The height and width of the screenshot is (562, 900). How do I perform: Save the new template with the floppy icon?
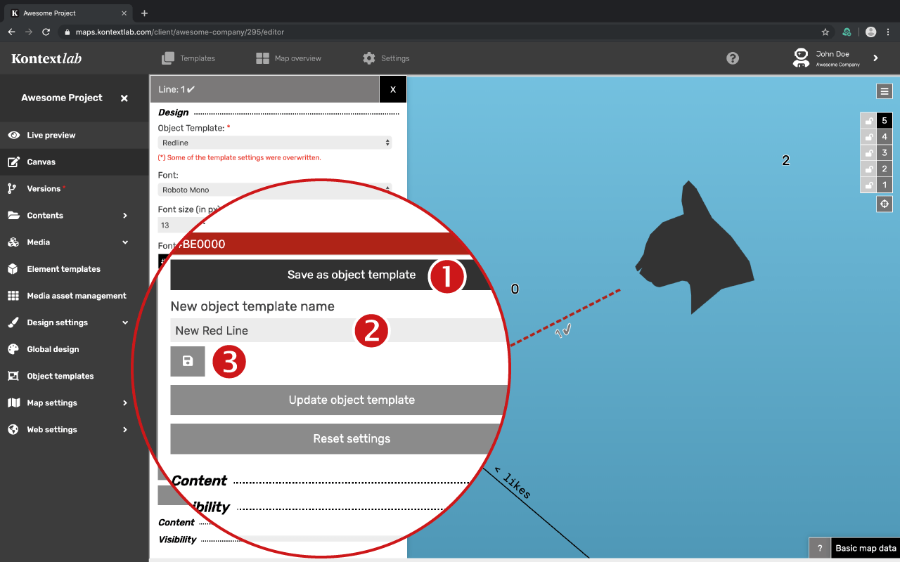click(x=188, y=361)
